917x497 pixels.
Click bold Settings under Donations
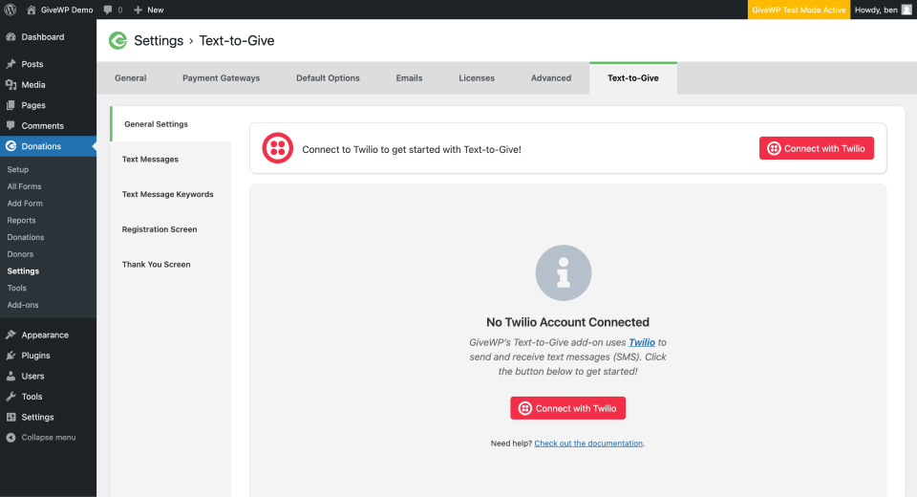coord(23,271)
